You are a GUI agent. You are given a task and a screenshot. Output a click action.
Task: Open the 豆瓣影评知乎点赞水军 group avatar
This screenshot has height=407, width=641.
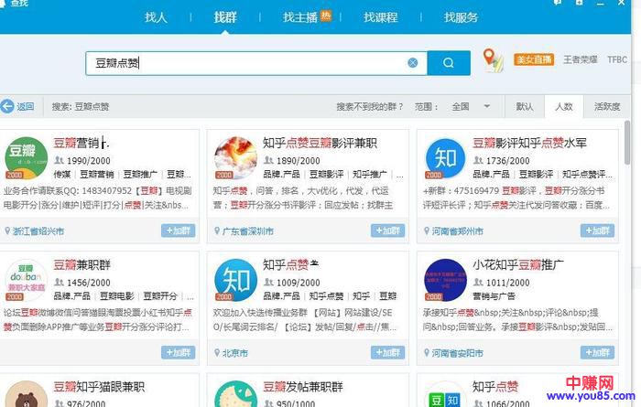tap(444, 157)
